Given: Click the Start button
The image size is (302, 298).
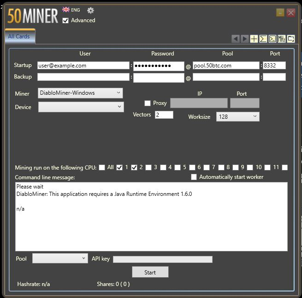Looking at the screenshot, I should [150, 272].
